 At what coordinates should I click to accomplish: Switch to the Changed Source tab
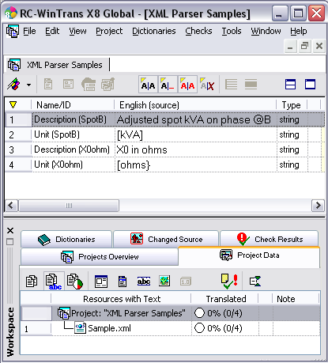pyautogui.click(x=166, y=240)
